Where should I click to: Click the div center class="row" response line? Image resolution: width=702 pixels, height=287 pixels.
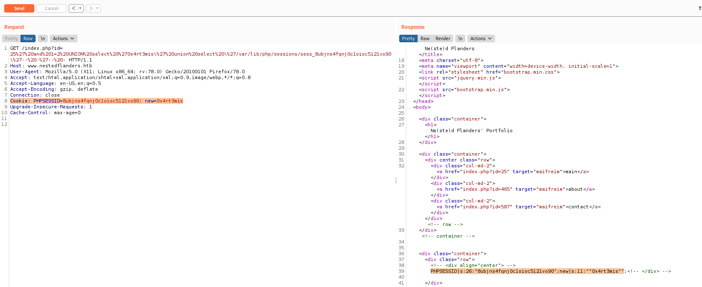click(460, 160)
